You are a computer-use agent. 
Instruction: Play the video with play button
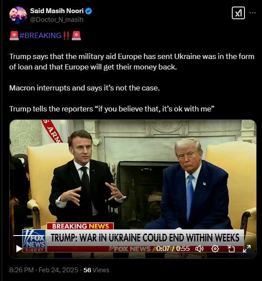(19, 249)
